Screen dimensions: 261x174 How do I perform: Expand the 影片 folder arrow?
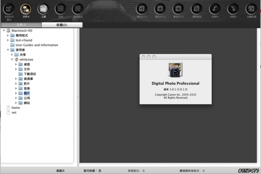pyautogui.click(x=16, y=84)
